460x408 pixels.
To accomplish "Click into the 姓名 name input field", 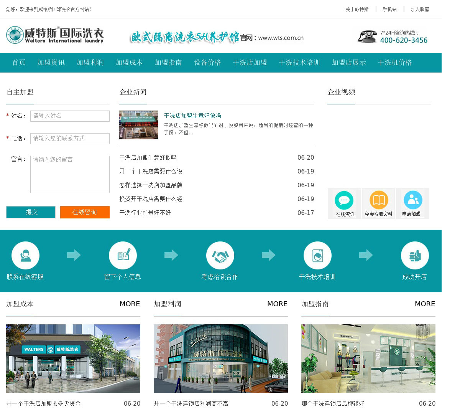I will tap(70, 116).
